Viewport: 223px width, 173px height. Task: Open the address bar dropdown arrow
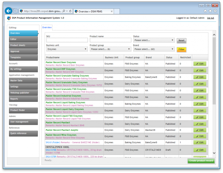tap(67, 11)
